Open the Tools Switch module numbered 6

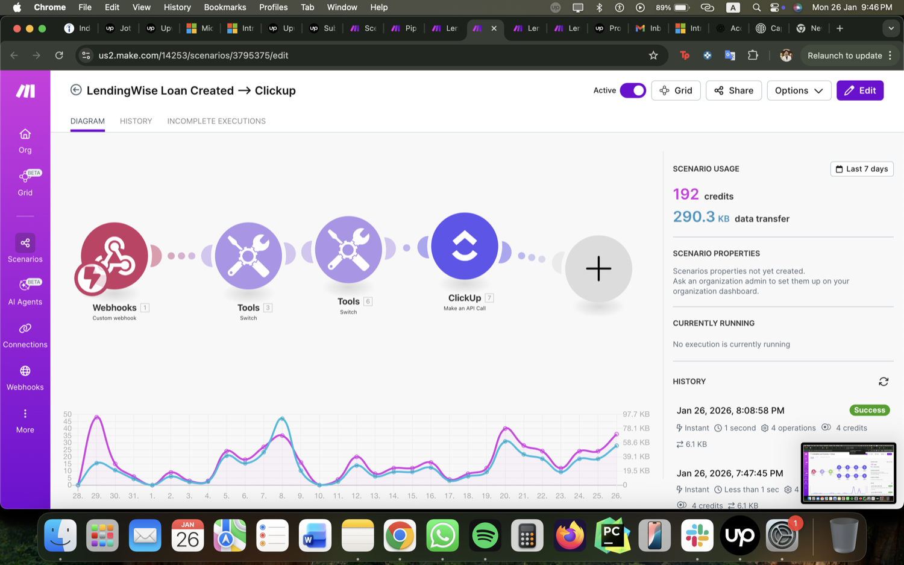348,249
